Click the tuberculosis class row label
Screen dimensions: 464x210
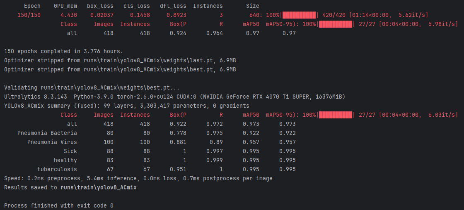57,169
